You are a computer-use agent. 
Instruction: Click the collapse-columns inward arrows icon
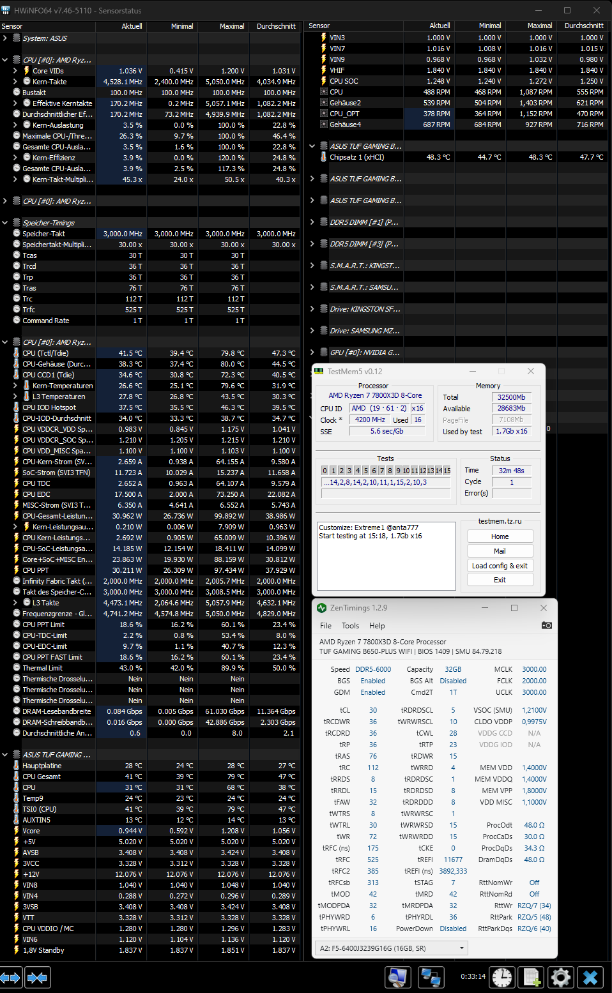tap(38, 977)
